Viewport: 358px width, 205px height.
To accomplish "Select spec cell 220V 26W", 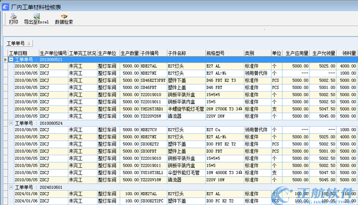I will 225,116.
